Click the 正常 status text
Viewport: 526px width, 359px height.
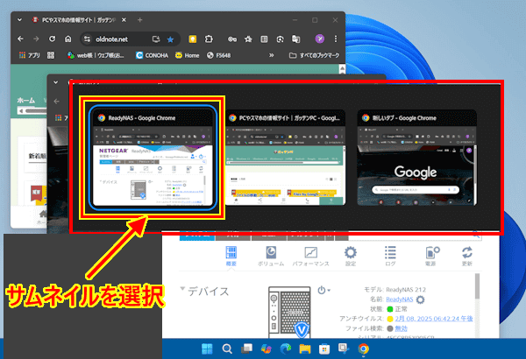401,309
